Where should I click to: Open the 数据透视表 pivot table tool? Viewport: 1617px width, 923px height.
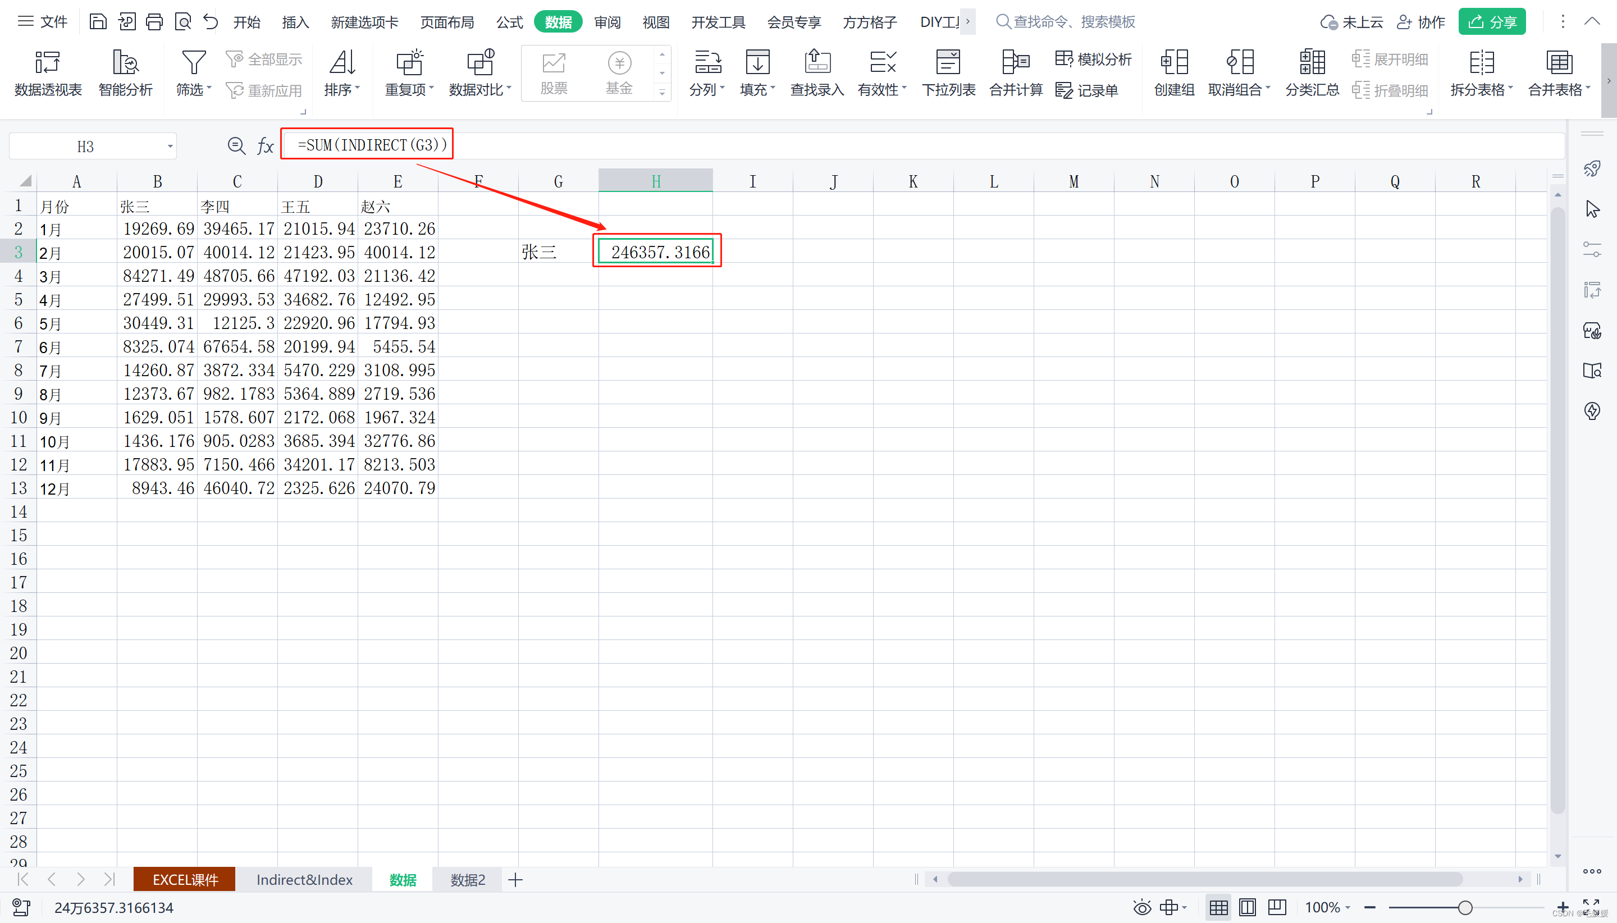click(48, 73)
